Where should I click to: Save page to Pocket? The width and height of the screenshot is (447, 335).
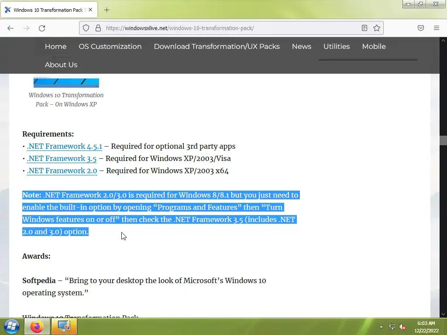[421, 28]
